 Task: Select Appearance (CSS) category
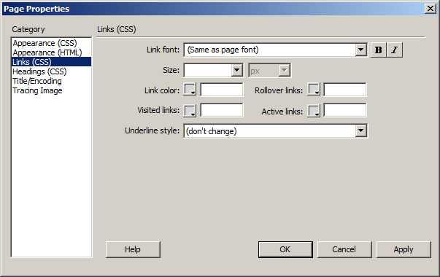(45, 43)
